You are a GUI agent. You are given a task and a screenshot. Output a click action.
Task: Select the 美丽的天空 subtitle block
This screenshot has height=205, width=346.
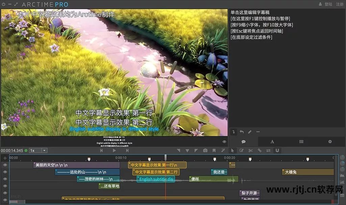(x=76, y=165)
